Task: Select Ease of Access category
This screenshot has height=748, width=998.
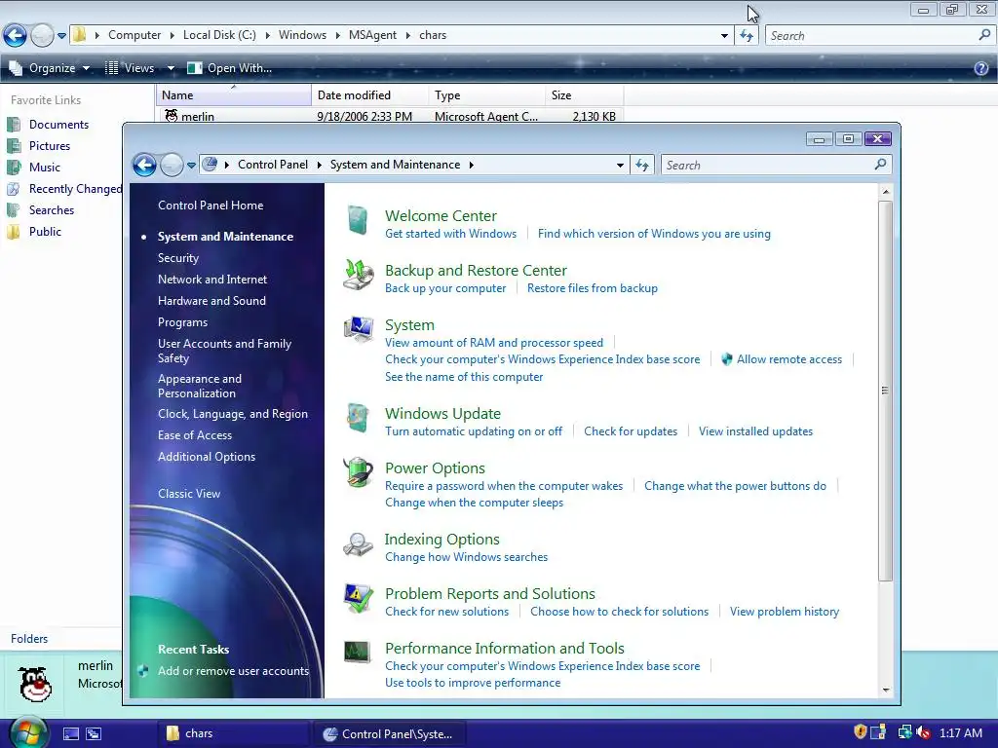Action: click(x=195, y=435)
